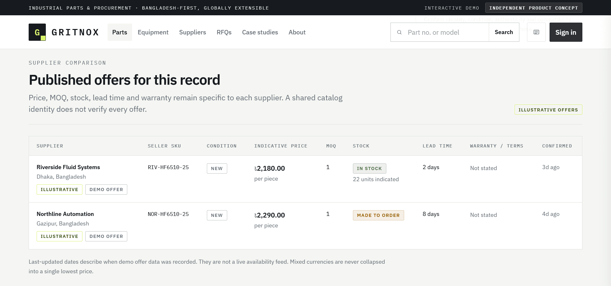Click Dhaka, Bangladesh location text
This screenshot has width=611, height=286.
[61, 177]
